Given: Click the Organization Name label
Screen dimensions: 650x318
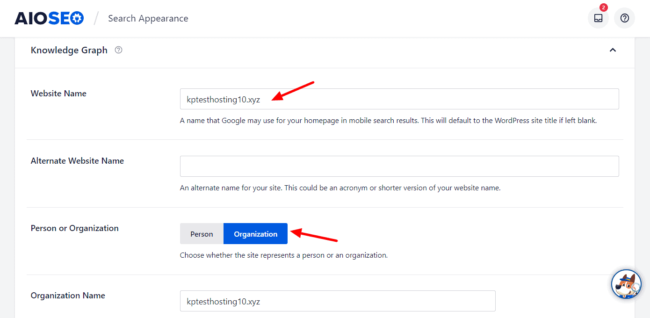Looking at the screenshot, I should (x=68, y=296).
